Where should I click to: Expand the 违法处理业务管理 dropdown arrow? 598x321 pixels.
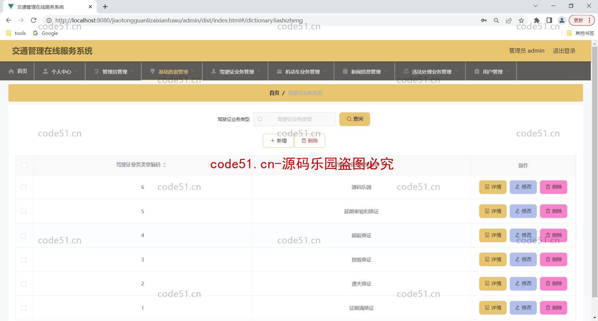coord(457,71)
